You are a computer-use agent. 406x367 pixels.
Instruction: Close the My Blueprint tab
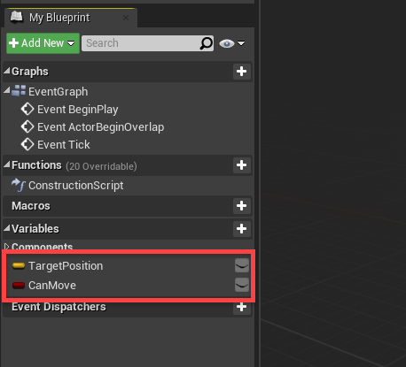(126, 18)
